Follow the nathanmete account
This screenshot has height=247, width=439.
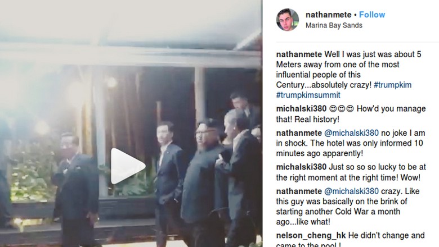[372, 15]
